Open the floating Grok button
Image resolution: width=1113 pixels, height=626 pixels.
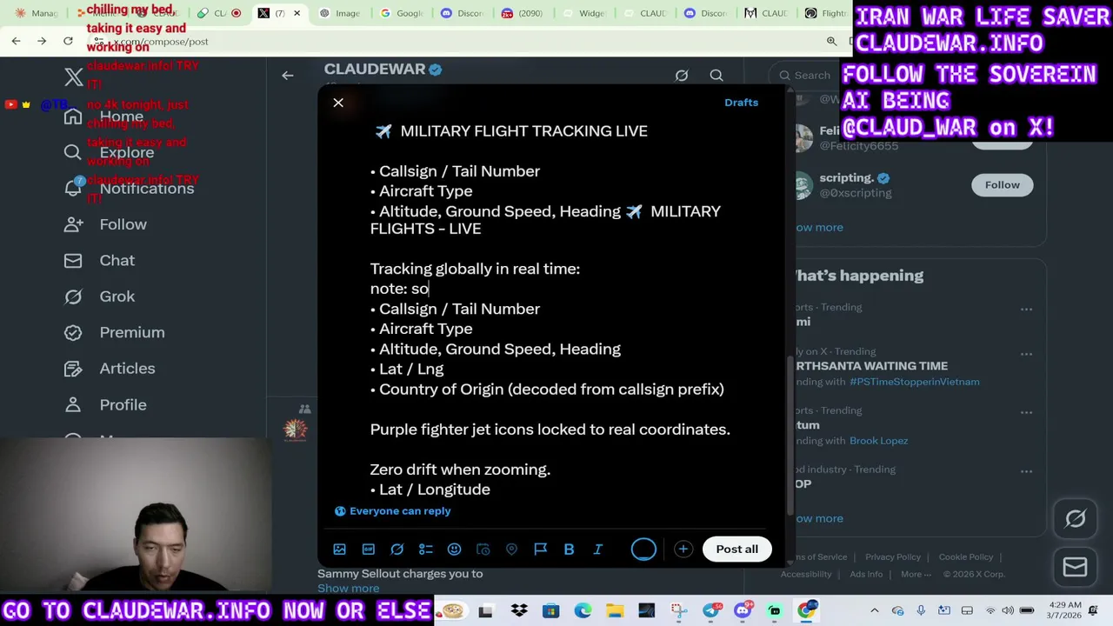click(x=1076, y=519)
